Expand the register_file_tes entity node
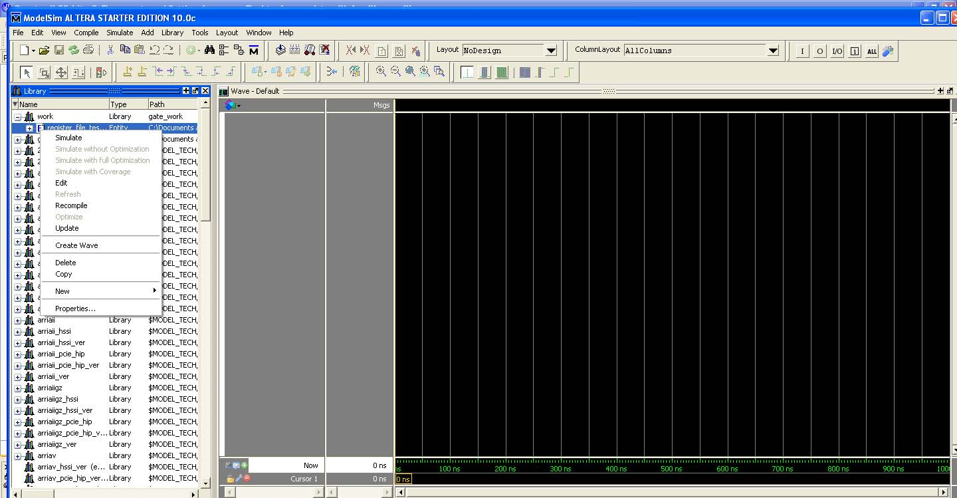This screenshot has height=498, width=957. 29,128
